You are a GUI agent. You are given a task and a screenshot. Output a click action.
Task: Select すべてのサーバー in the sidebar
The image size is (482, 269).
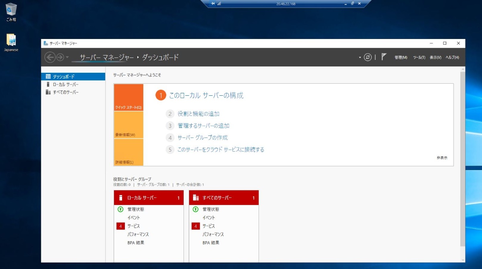[73, 92]
